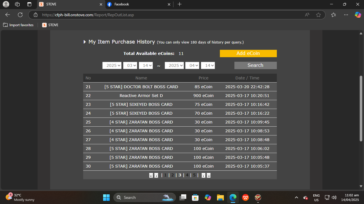Go to next page arrow in pagination

coord(203,176)
